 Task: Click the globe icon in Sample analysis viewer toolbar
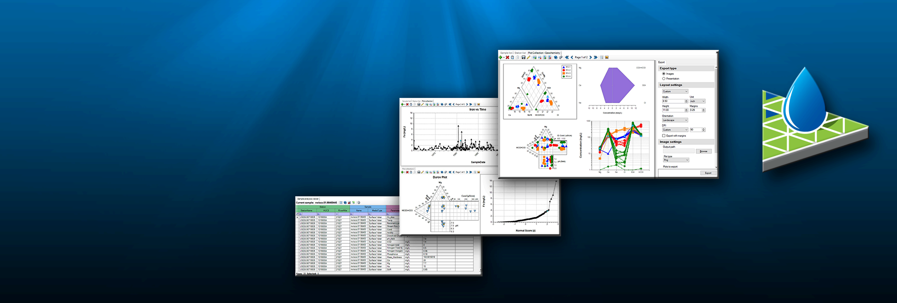[x=345, y=203]
